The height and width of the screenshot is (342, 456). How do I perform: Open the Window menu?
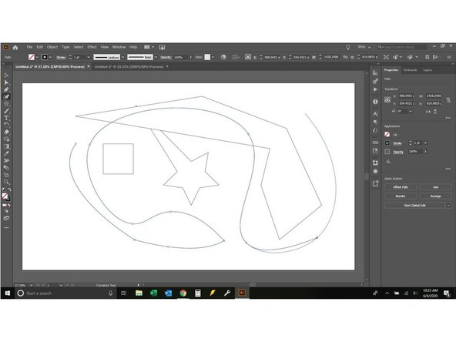pyautogui.click(x=119, y=47)
